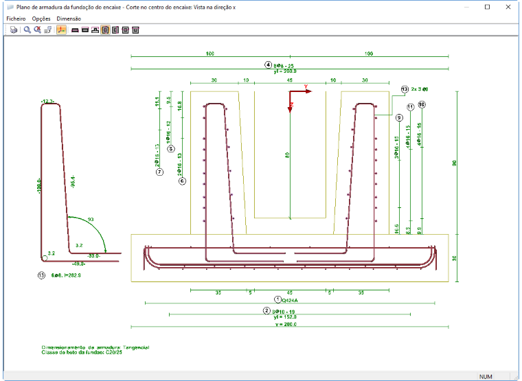Image resolution: width=522 pixels, height=381 pixels.
Task: Select fifth view icon with vertical line right
Action: coord(115,30)
